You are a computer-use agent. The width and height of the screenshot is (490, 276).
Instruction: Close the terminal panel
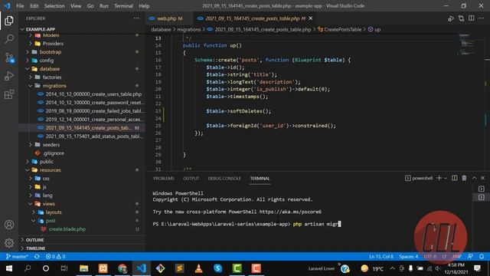coord(482,178)
